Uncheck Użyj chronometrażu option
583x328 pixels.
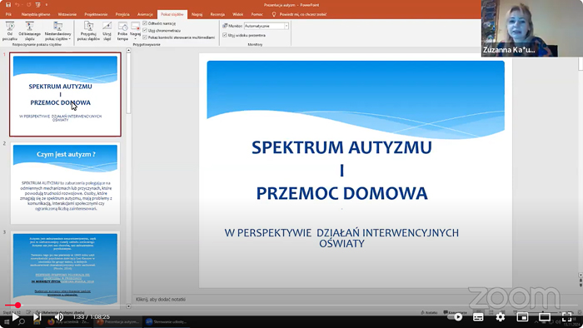coord(145,31)
